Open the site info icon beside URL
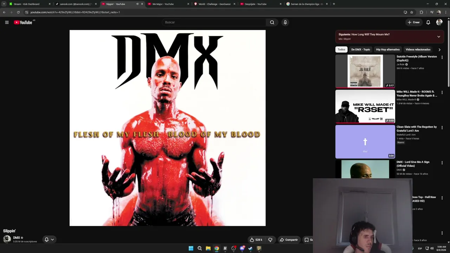 pos(26,12)
